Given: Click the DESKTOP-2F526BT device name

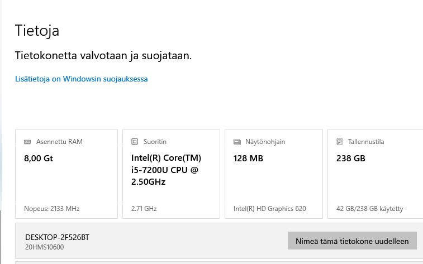Looking at the screenshot, I should (x=57, y=237).
